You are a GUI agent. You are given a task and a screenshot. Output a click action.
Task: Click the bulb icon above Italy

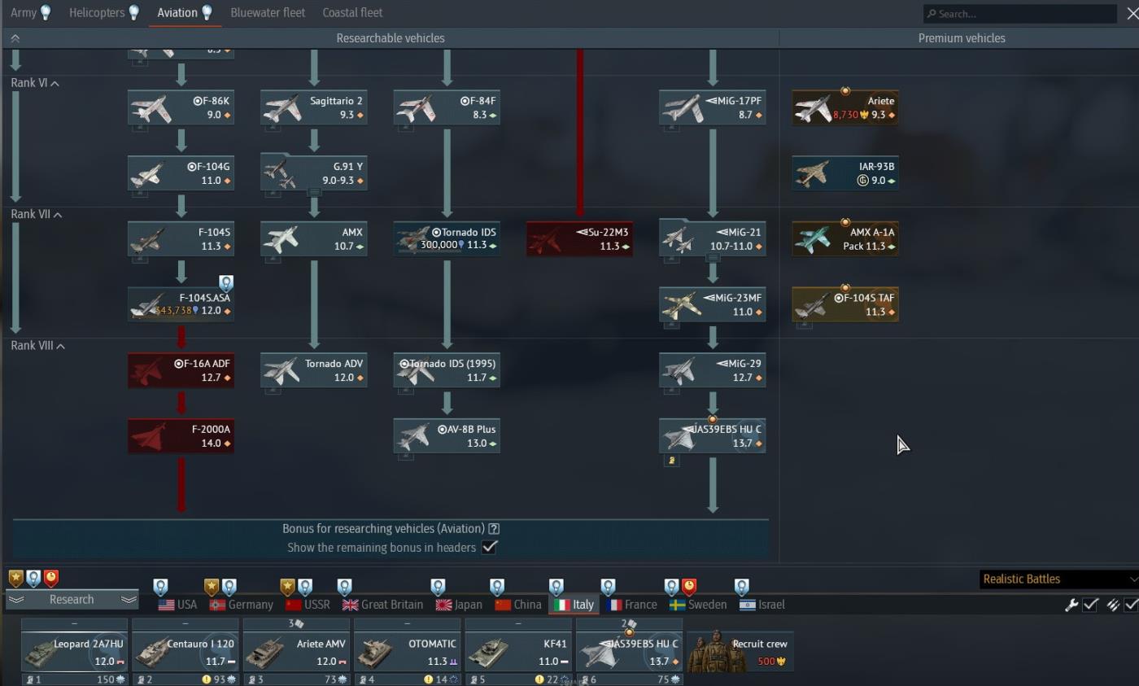556,587
